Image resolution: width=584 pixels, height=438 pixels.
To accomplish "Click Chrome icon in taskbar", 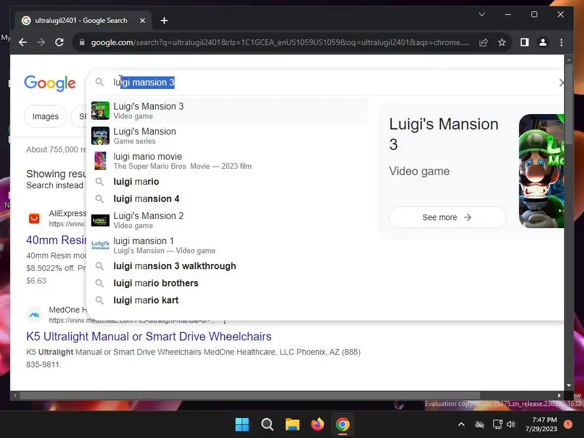I will pos(343,424).
